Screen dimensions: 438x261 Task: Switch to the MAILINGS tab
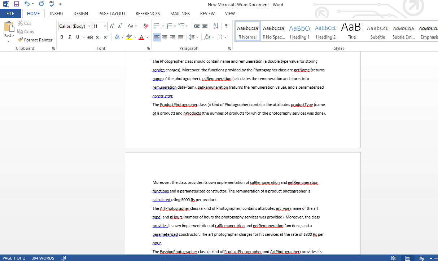[180, 14]
